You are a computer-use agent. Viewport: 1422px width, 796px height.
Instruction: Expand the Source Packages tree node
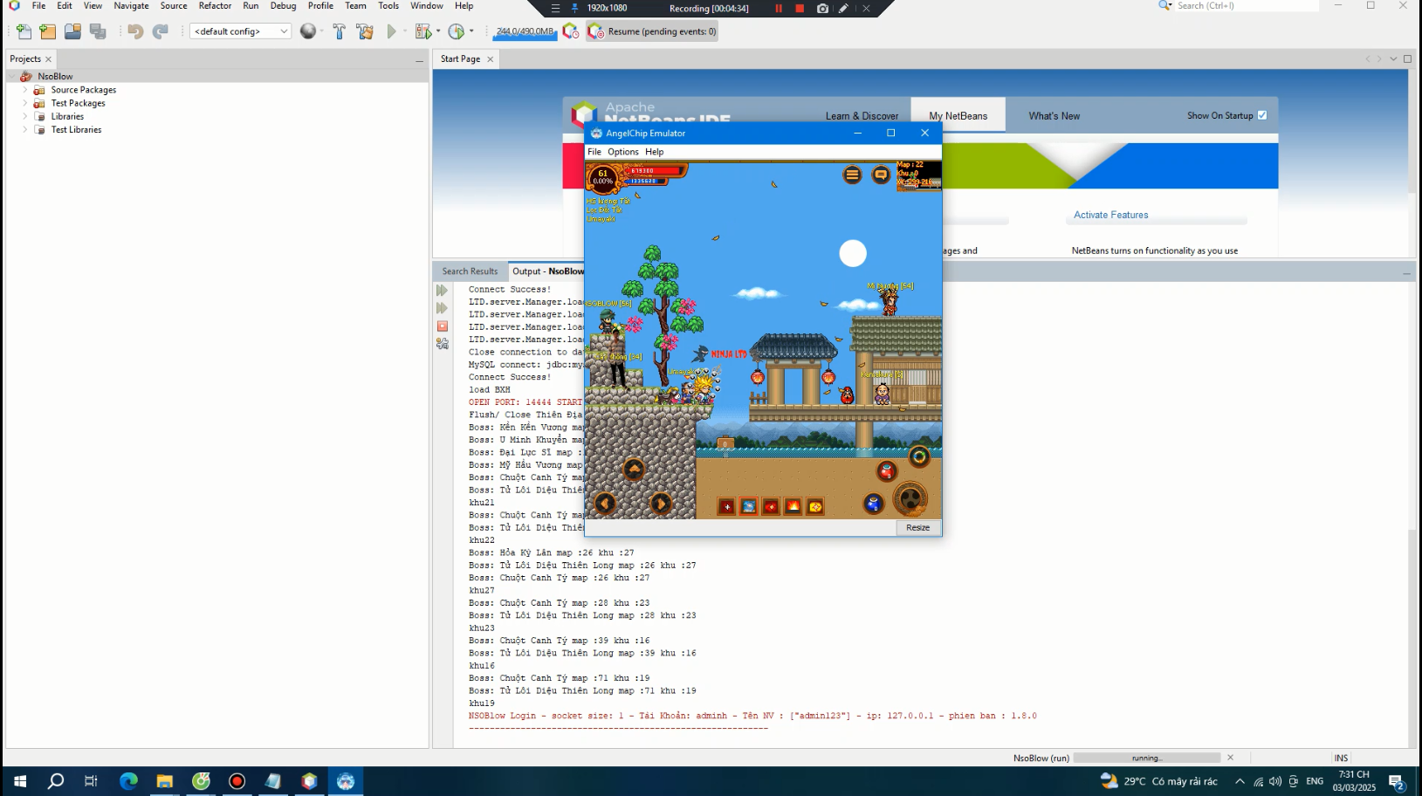(24, 90)
